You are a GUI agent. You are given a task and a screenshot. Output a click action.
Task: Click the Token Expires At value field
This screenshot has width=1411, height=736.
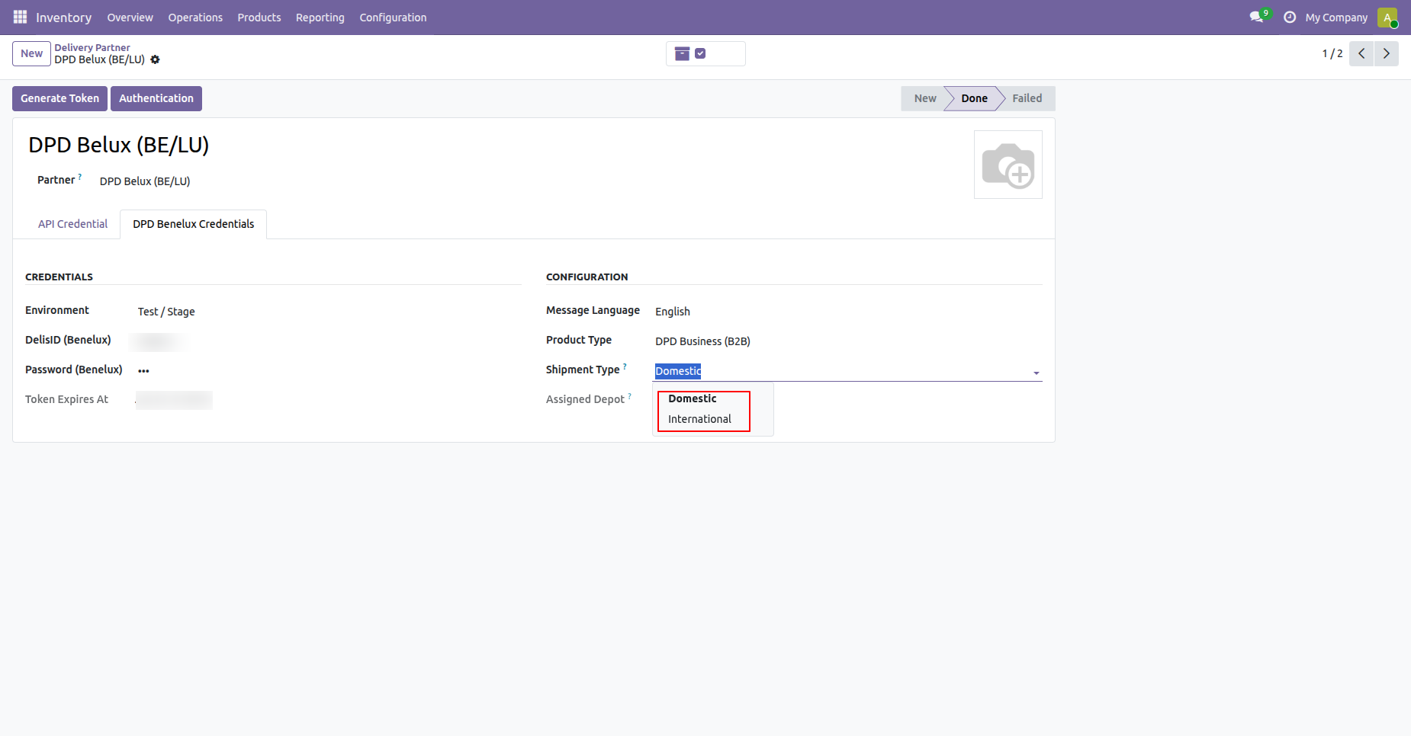pos(174,400)
